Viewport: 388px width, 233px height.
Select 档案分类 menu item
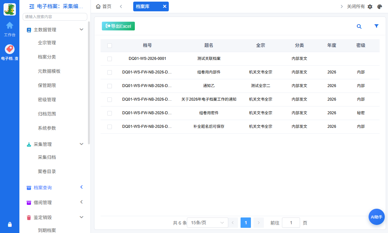point(47,57)
